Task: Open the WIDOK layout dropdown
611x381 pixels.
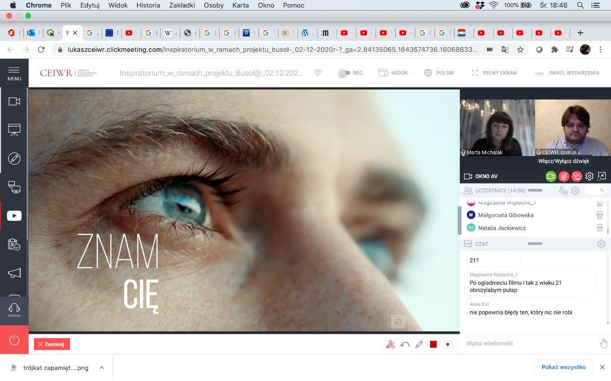Action: point(392,73)
